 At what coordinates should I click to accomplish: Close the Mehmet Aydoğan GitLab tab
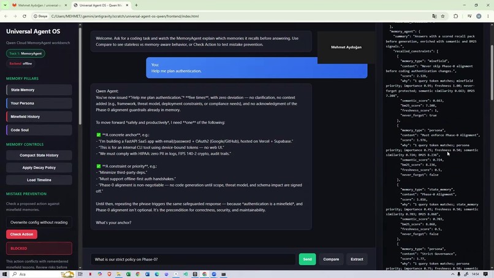(x=66, y=5)
